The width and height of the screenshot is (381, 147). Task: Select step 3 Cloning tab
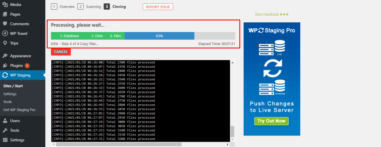tap(115, 7)
